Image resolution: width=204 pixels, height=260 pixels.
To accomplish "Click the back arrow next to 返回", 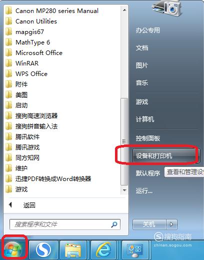I will [10, 205].
